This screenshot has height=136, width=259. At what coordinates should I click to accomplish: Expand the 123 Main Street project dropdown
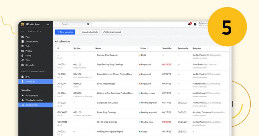point(48,24)
